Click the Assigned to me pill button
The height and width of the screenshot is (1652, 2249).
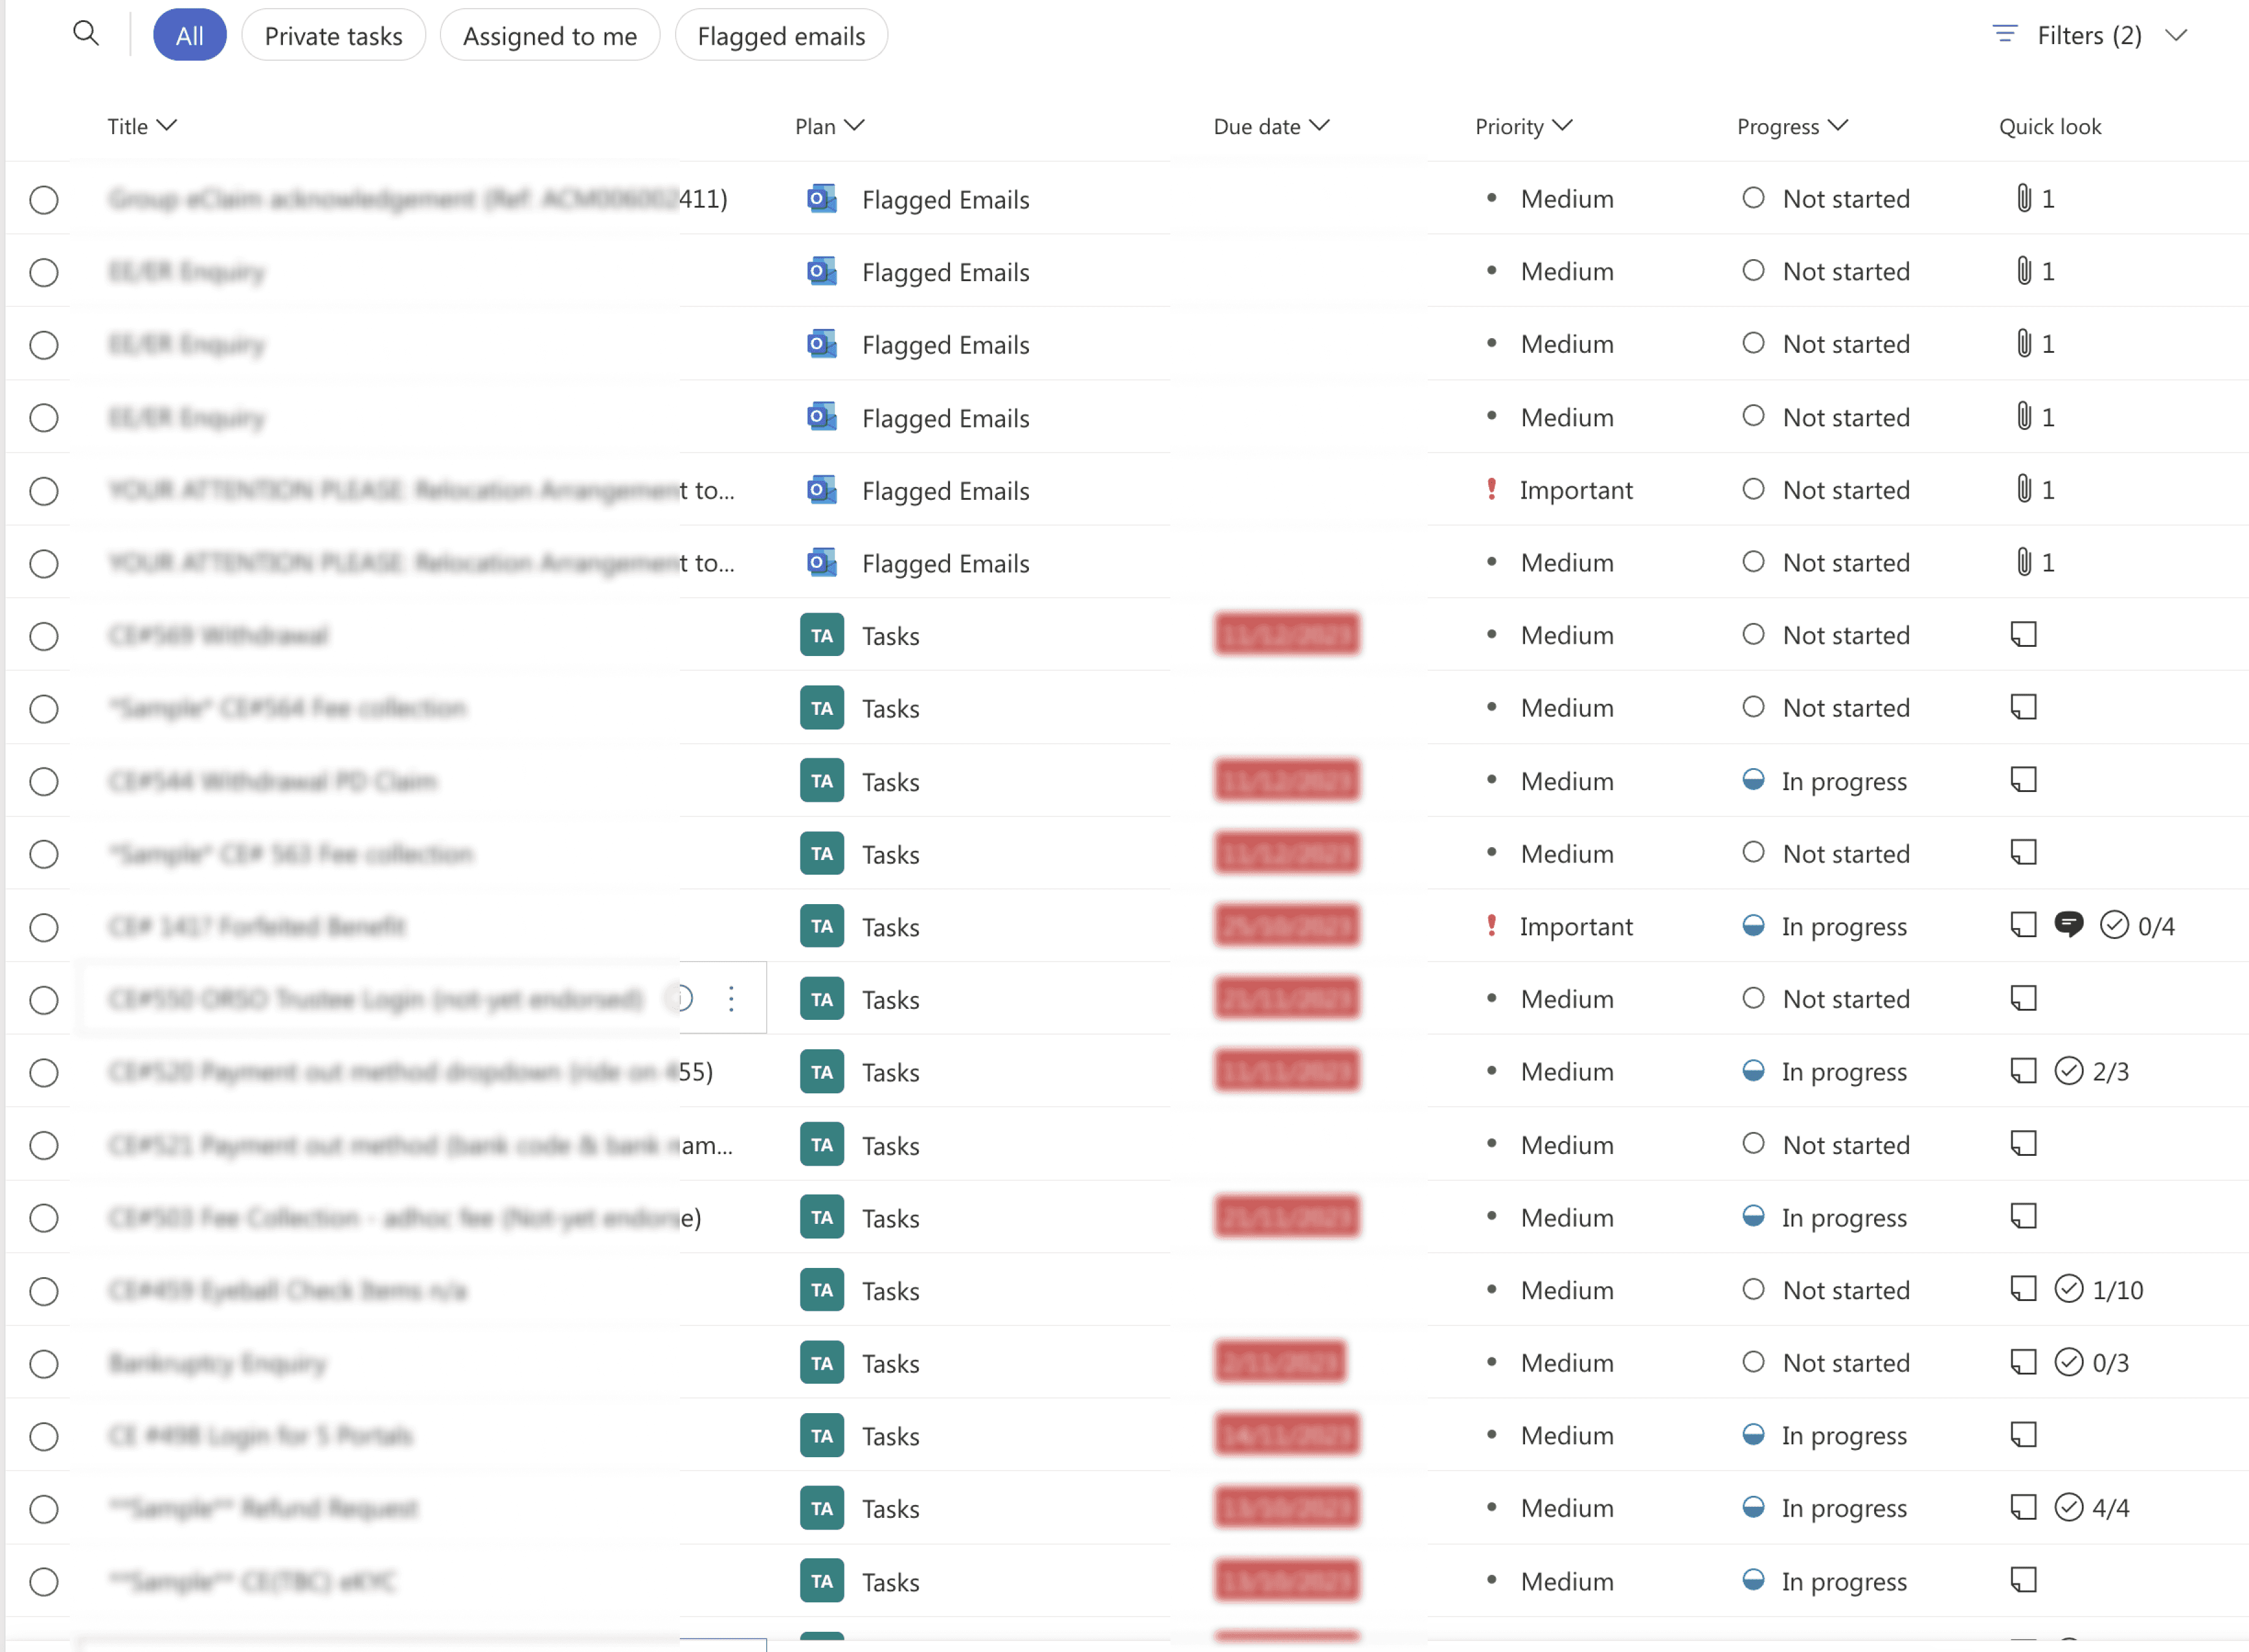pyautogui.click(x=549, y=36)
